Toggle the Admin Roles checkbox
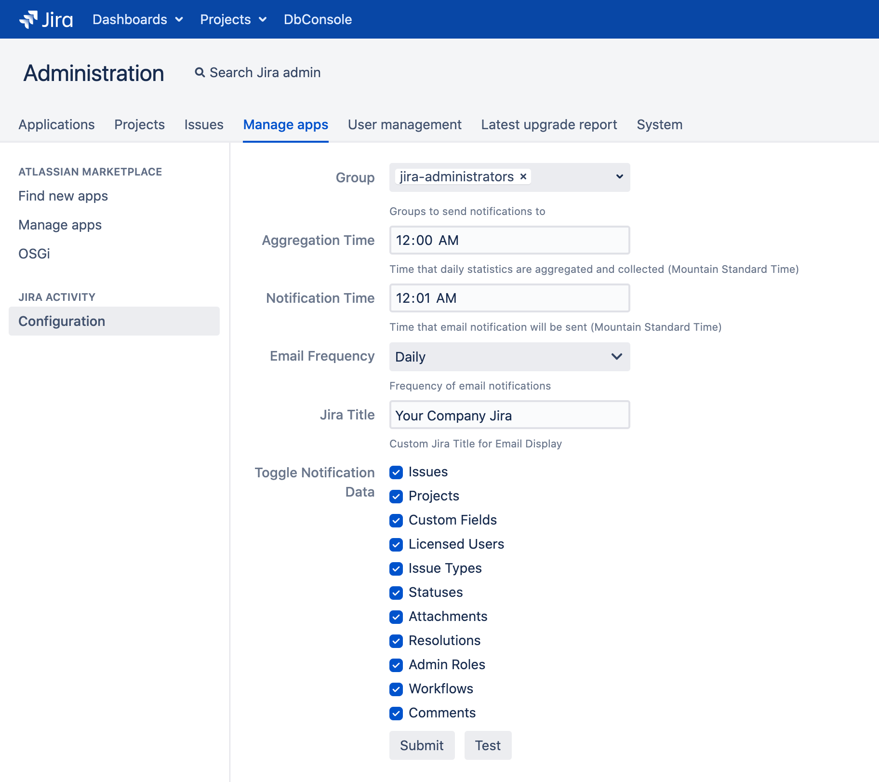879x782 pixels. tap(396, 665)
